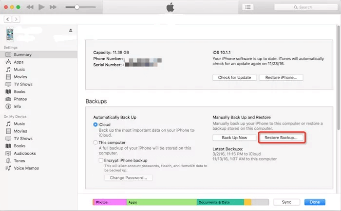341x211 pixels.
Task: Click the blue Done button
Action: pos(315,202)
